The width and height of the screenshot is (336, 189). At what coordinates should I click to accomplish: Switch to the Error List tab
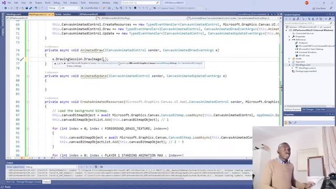(10, 182)
